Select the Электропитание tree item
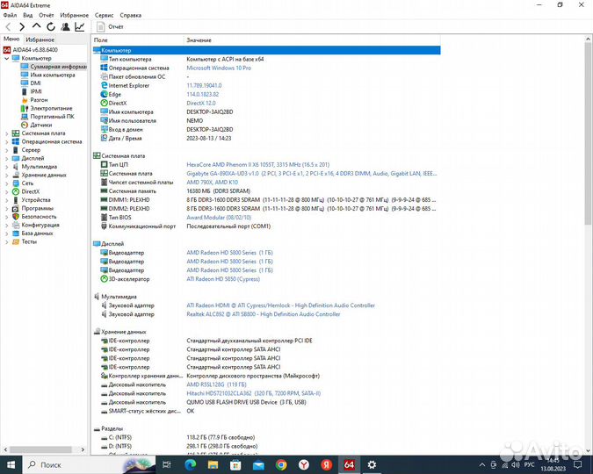This screenshot has width=593, height=474. [47, 108]
